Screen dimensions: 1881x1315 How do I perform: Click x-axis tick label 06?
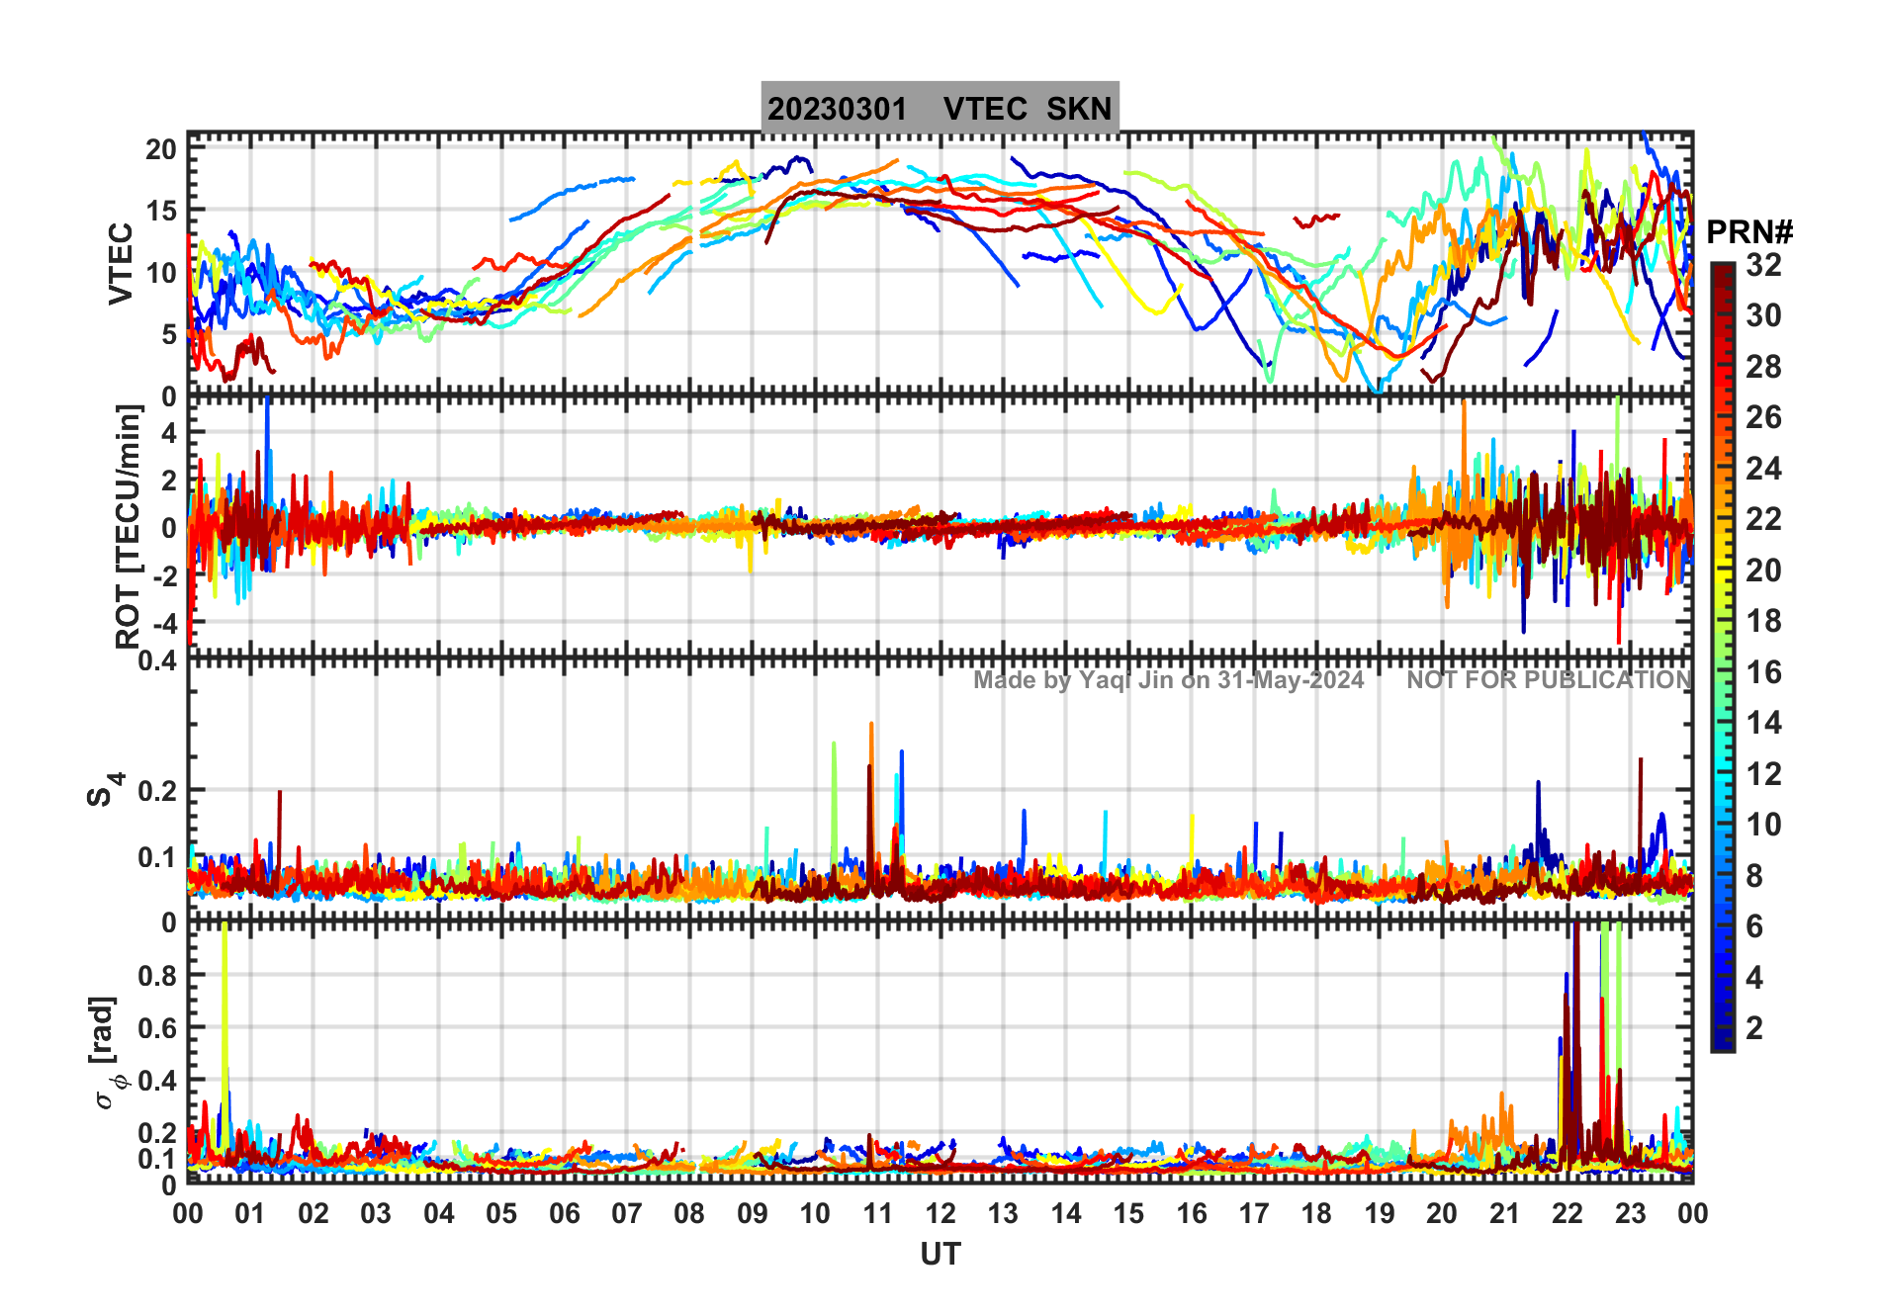click(564, 1213)
